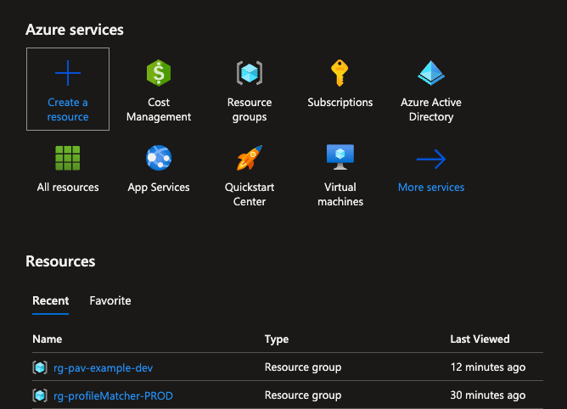
Task: Open rg-pav-example-dev resource group link
Action: 103,367
